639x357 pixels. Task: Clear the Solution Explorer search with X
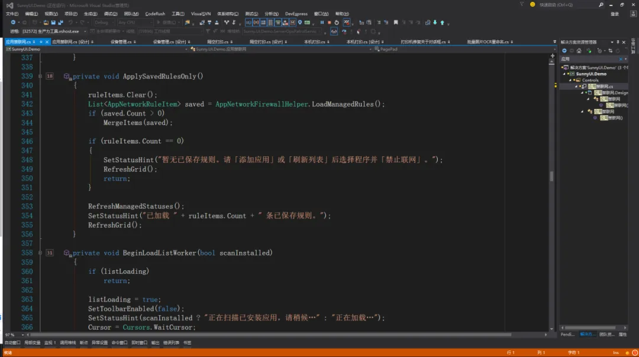(x=621, y=59)
